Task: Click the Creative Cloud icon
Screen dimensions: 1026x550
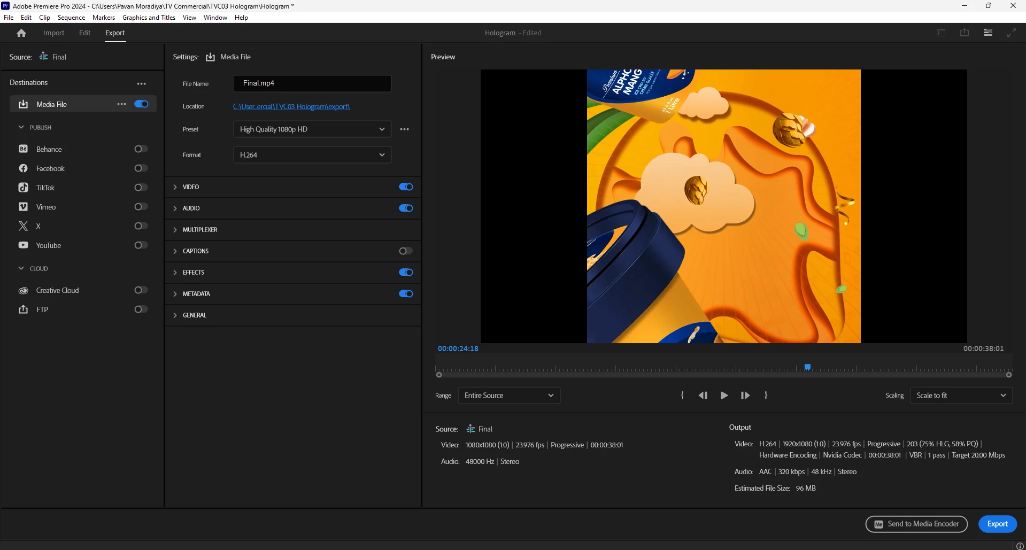Action: [23, 290]
